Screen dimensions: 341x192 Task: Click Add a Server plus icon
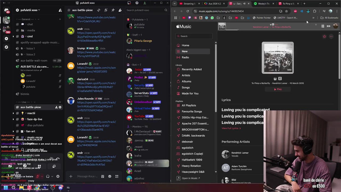click(6, 38)
